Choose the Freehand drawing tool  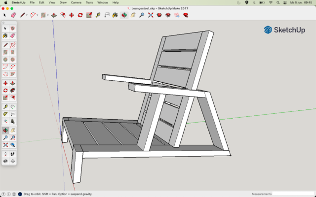tap(12, 45)
